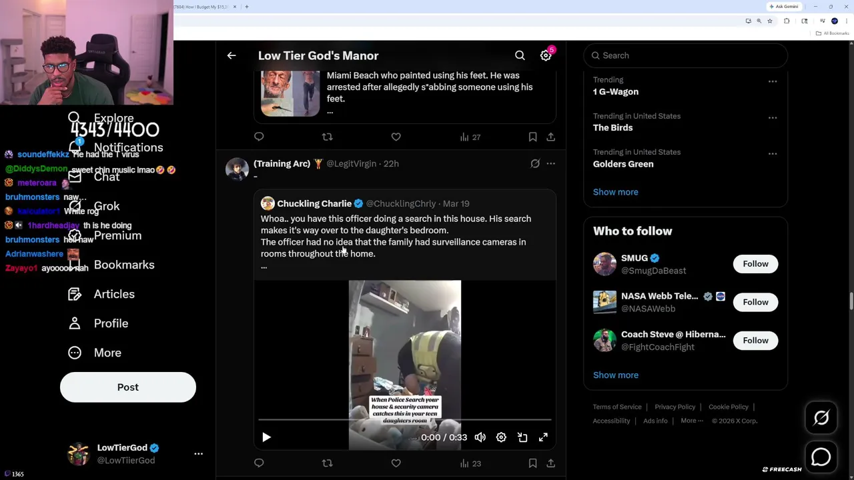The image size is (854, 480).
Task: Play the embedded video
Action: click(x=266, y=437)
